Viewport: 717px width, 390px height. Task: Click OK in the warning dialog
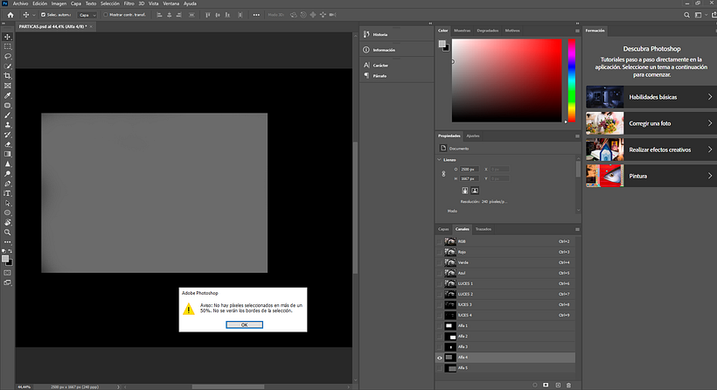[x=244, y=324]
